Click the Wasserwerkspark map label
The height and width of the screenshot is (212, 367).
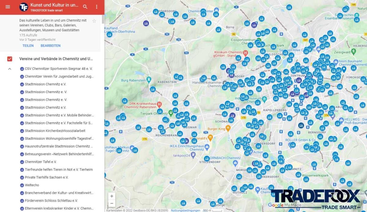tap(315, 176)
